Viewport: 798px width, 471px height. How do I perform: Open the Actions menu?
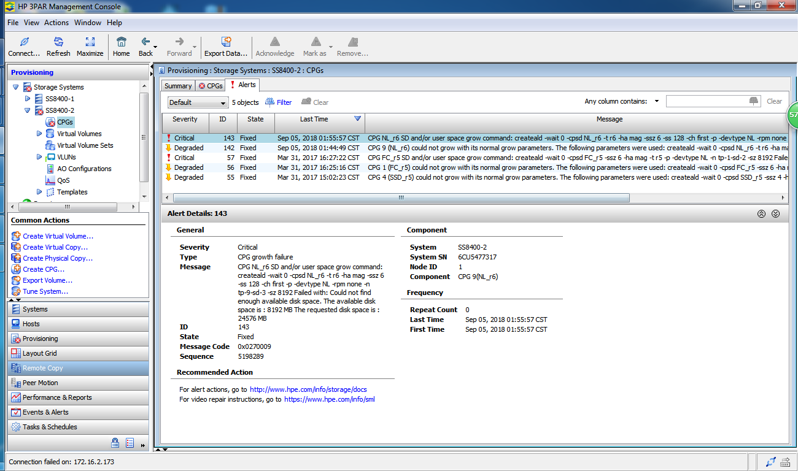[56, 23]
